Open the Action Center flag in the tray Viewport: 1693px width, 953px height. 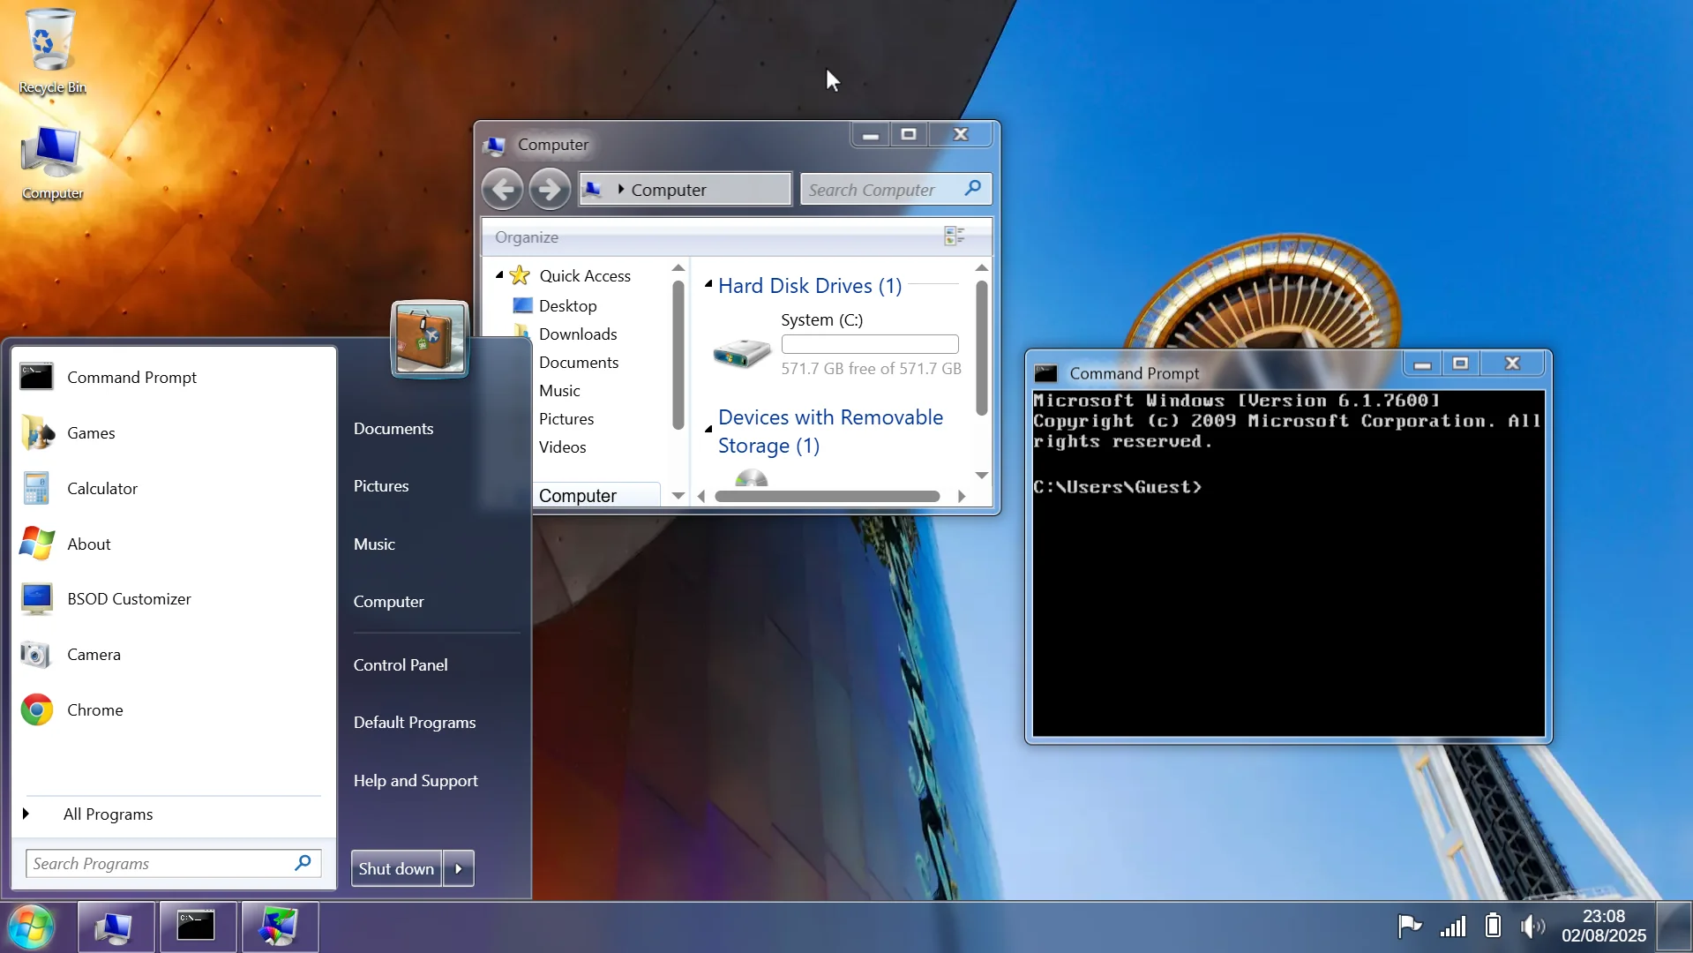[1408, 926]
